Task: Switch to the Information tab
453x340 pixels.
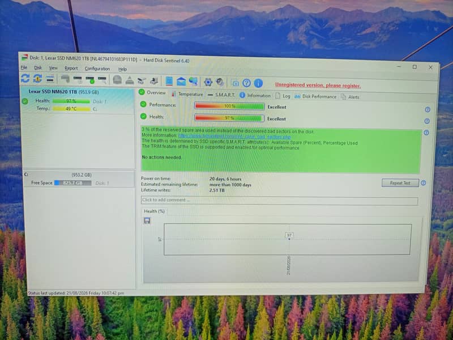Action: [x=255, y=95]
